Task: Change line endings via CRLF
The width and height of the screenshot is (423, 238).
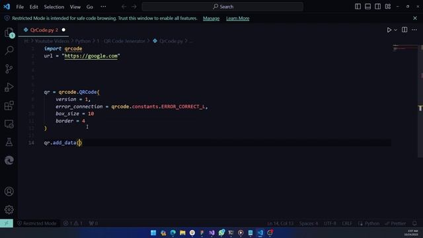Action: pos(347,223)
